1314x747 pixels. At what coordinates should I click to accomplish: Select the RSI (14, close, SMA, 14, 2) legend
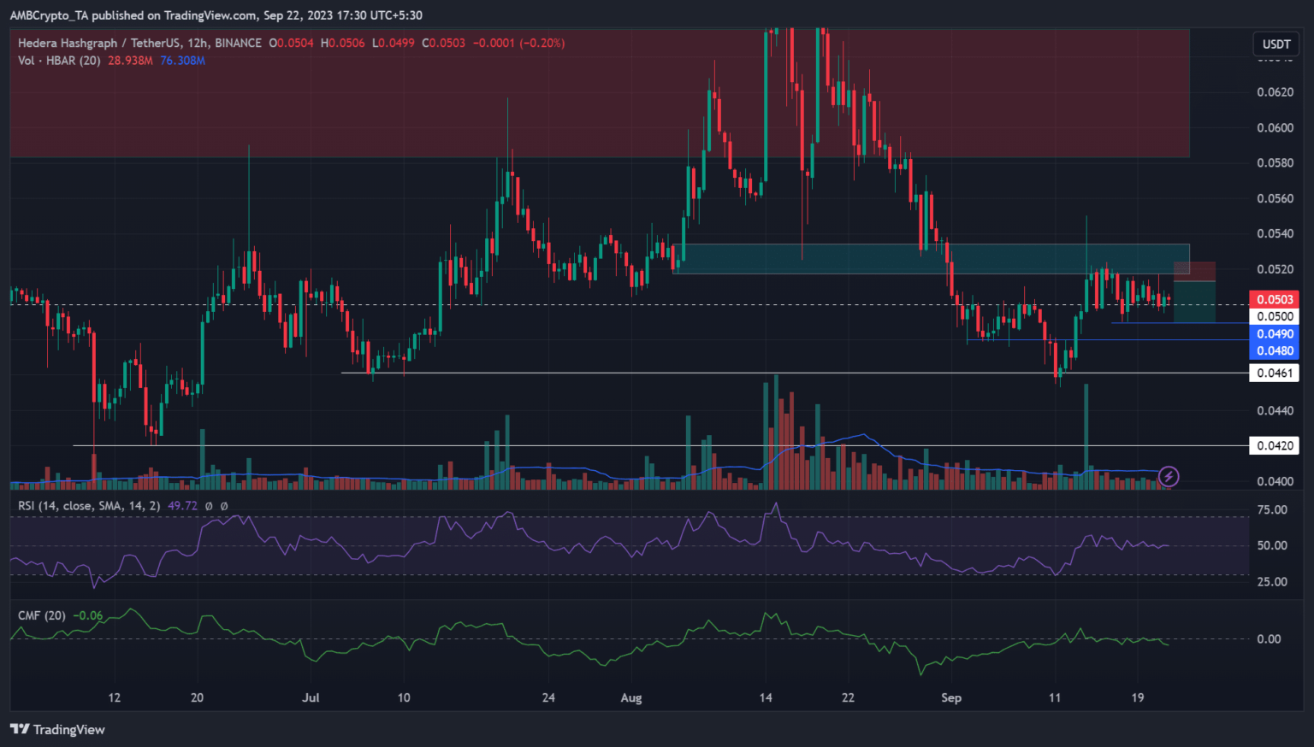(89, 506)
